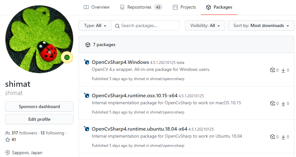296x157 pixels.
Task: Open the OpenCvSharp4.runtime.ubuntu.18.04-x64 package
Action: (x=139, y=129)
